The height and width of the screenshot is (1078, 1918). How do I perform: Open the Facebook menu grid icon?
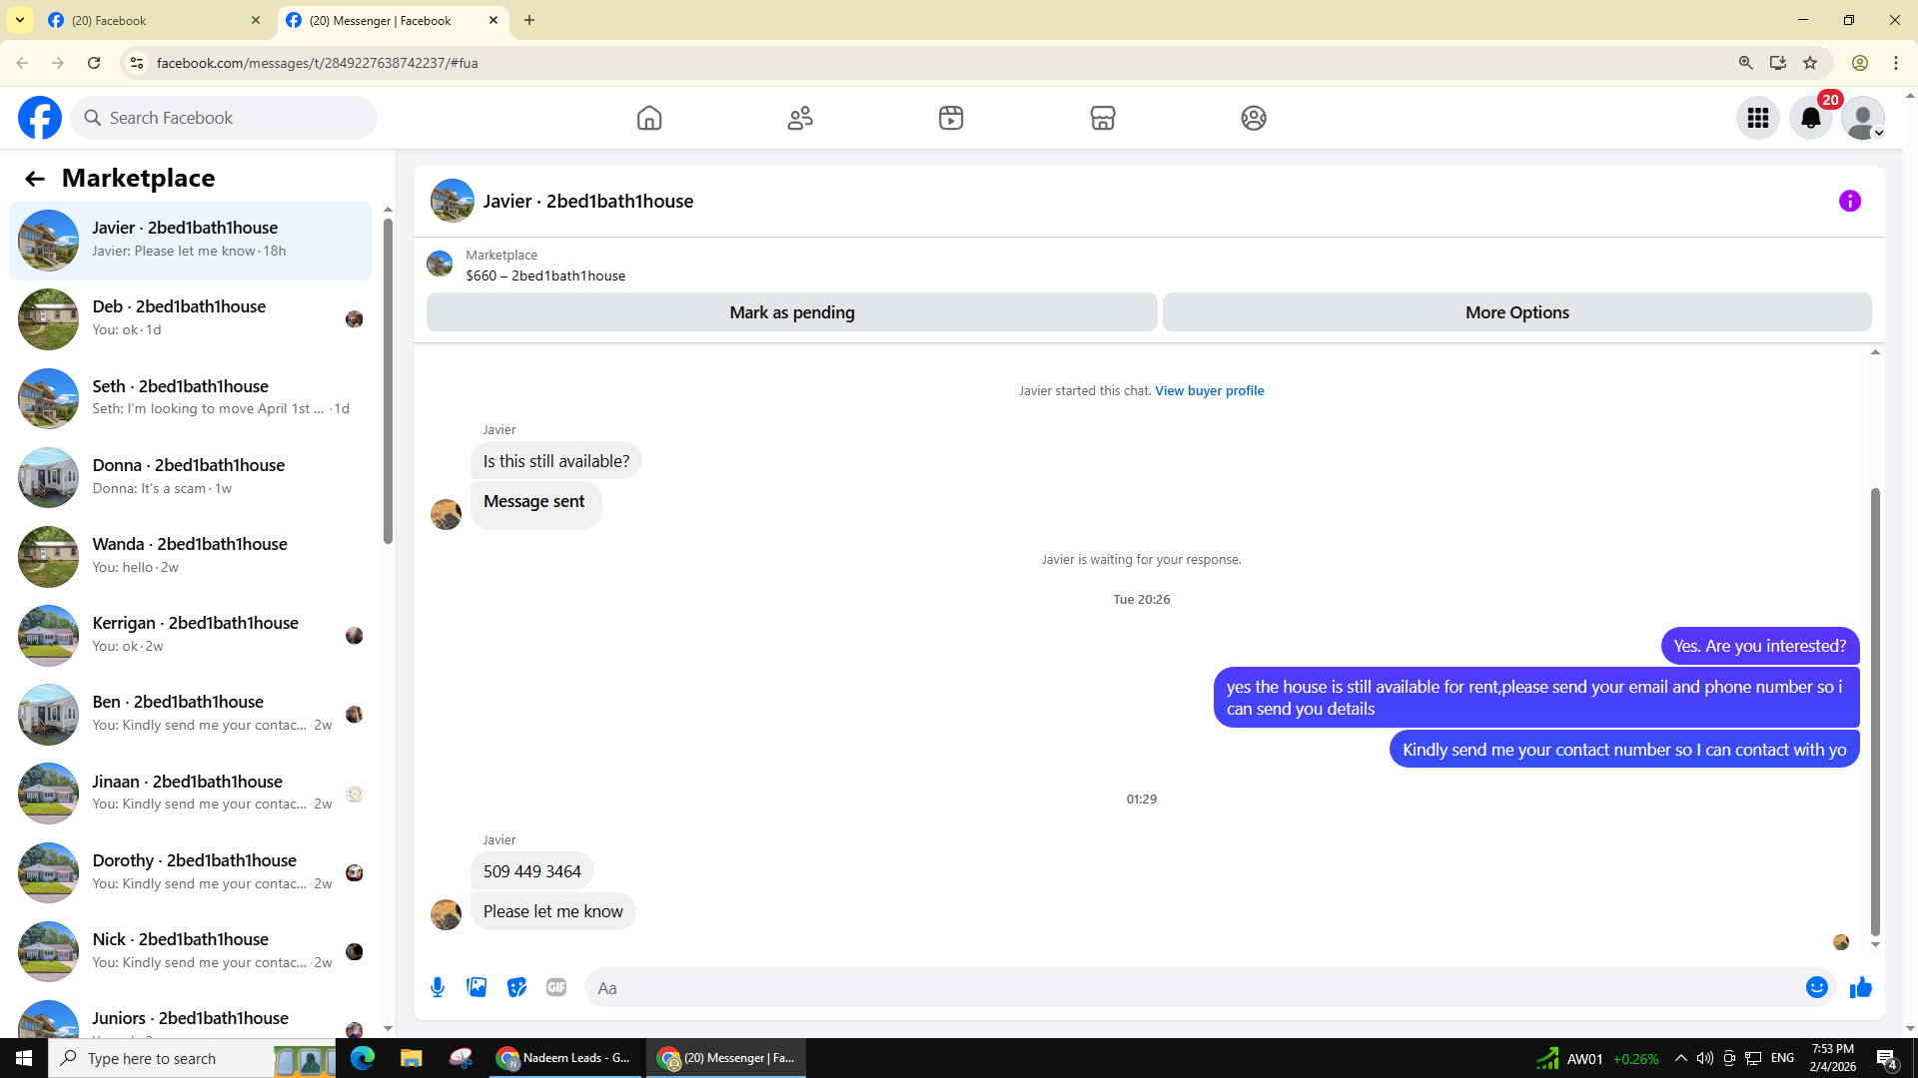1757,118
